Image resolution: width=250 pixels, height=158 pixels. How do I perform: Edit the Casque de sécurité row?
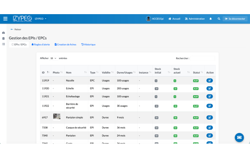(210, 128)
